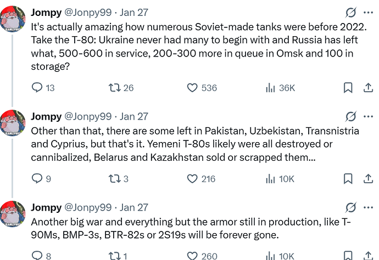This screenshot has width=379, height=260.
Task: Open Jan 27 timestamp of the third tweet
Action: (x=134, y=208)
